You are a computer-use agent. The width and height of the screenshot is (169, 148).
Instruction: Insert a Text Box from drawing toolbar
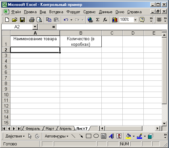[x=103, y=136]
